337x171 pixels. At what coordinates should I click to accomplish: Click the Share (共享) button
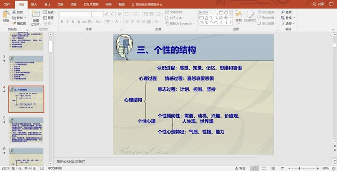click(x=318, y=4)
